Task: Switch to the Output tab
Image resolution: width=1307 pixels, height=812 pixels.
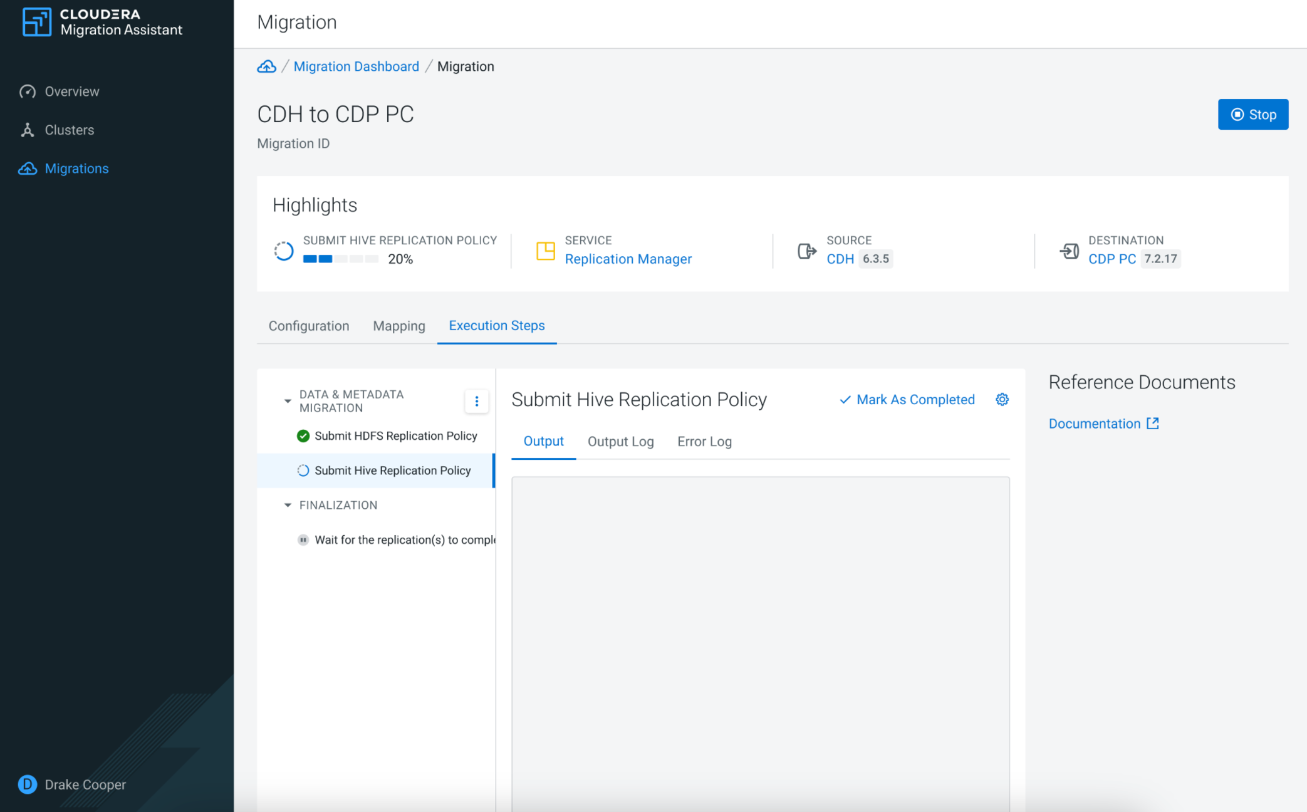Action: click(x=543, y=442)
